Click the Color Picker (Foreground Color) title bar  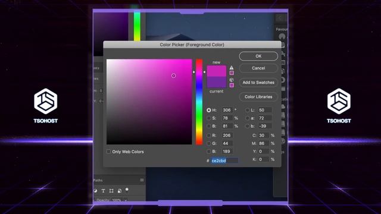point(192,45)
